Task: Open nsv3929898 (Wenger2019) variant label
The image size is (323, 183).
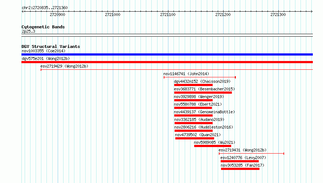Action: click(199, 97)
